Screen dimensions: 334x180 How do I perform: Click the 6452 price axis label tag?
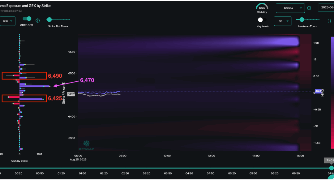click(71, 94)
